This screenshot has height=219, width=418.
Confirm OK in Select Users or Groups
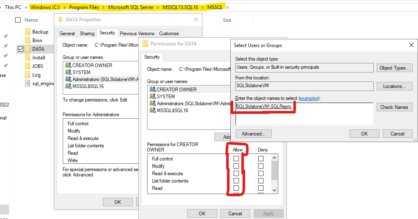(364, 134)
